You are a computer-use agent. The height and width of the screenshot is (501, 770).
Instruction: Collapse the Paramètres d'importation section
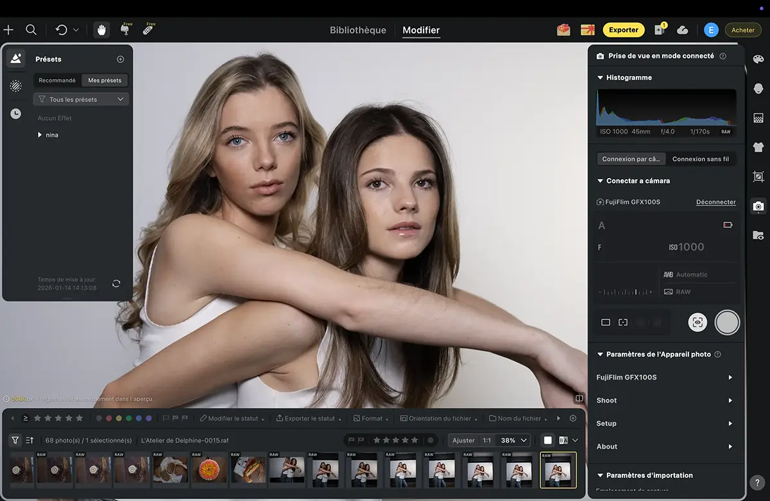coord(600,476)
